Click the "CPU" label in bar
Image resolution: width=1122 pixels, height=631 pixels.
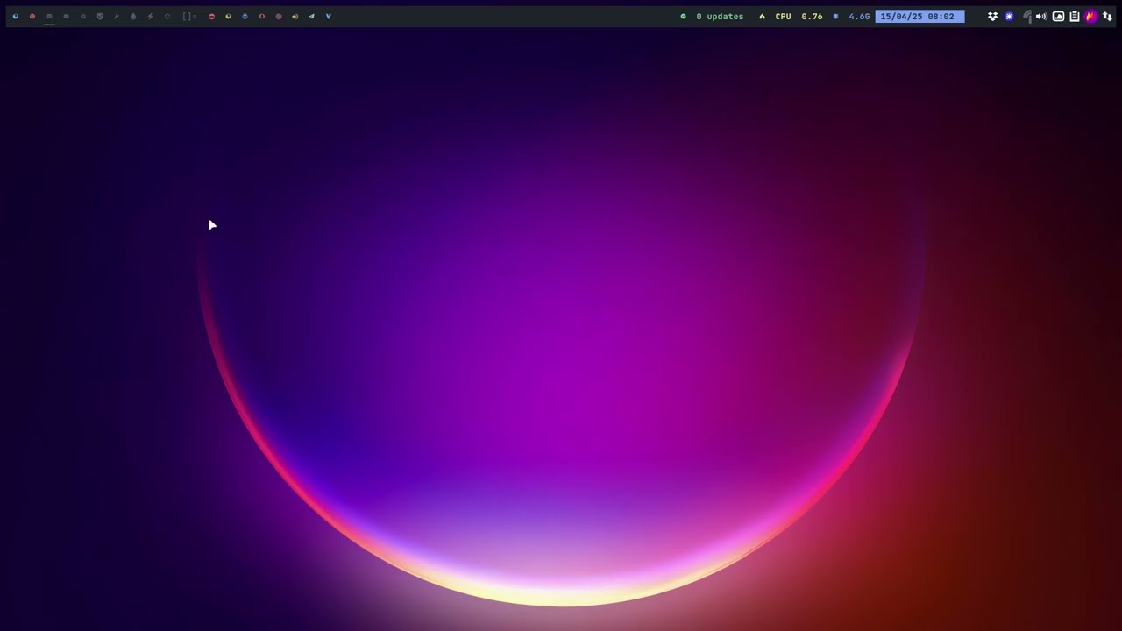(x=783, y=17)
